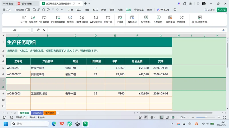
Task: Click the print icon in quick toolbar
Action: tap(44, 10)
